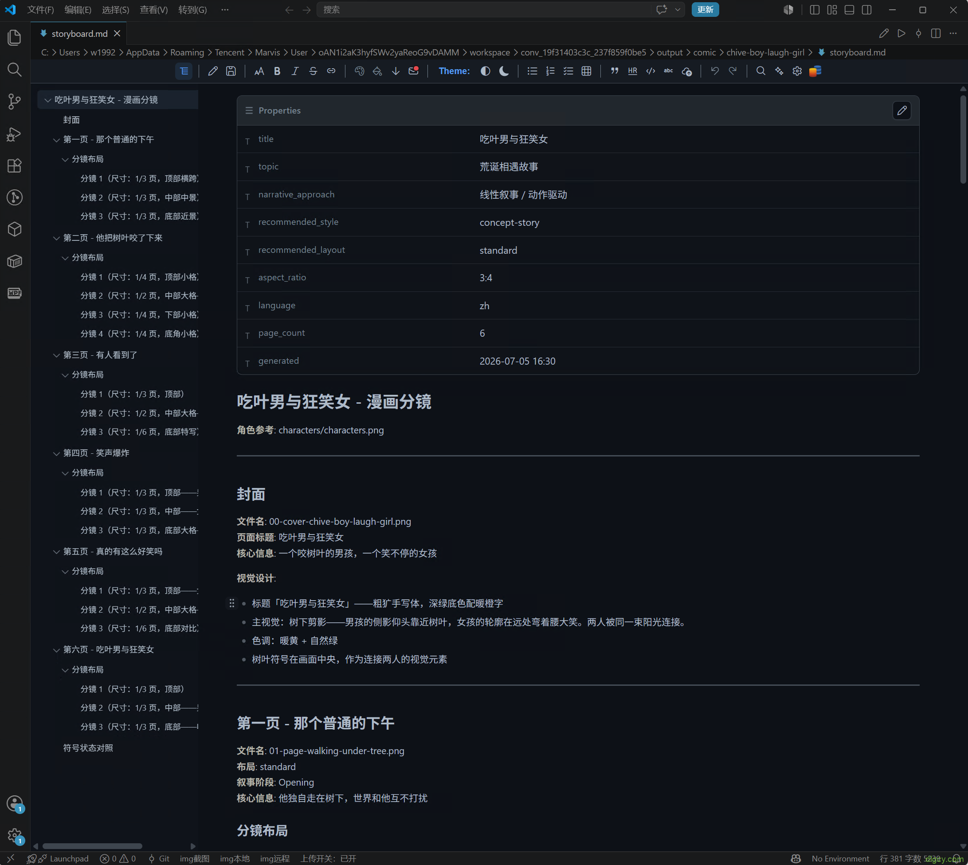
Task: Click the outline panel horizontal scrollbar
Action: 92,846
